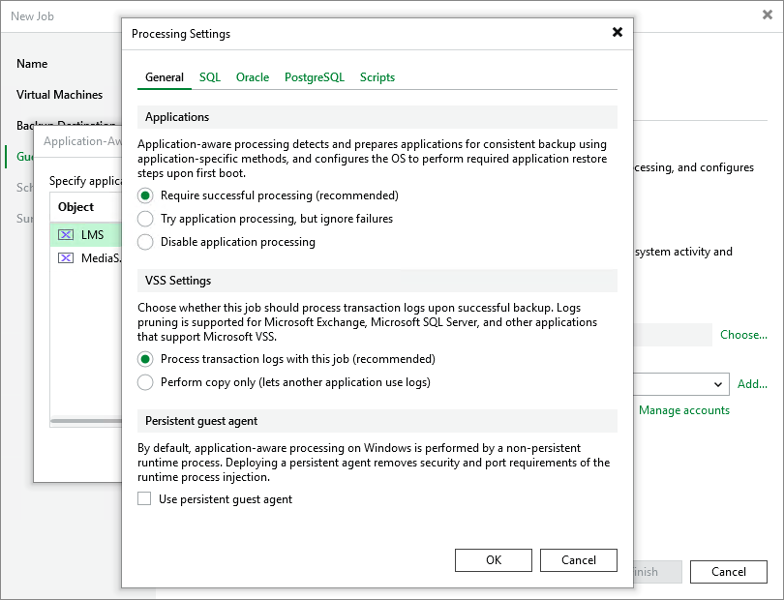
Task: Select "Process transaction logs with this job"
Action: point(145,360)
